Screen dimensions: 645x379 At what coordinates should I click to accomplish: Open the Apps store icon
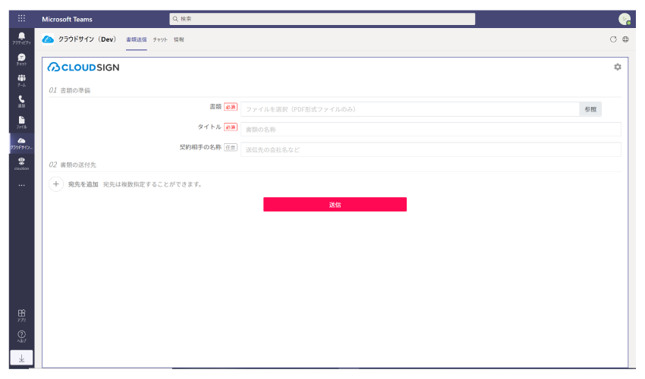click(x=21, y=315)
